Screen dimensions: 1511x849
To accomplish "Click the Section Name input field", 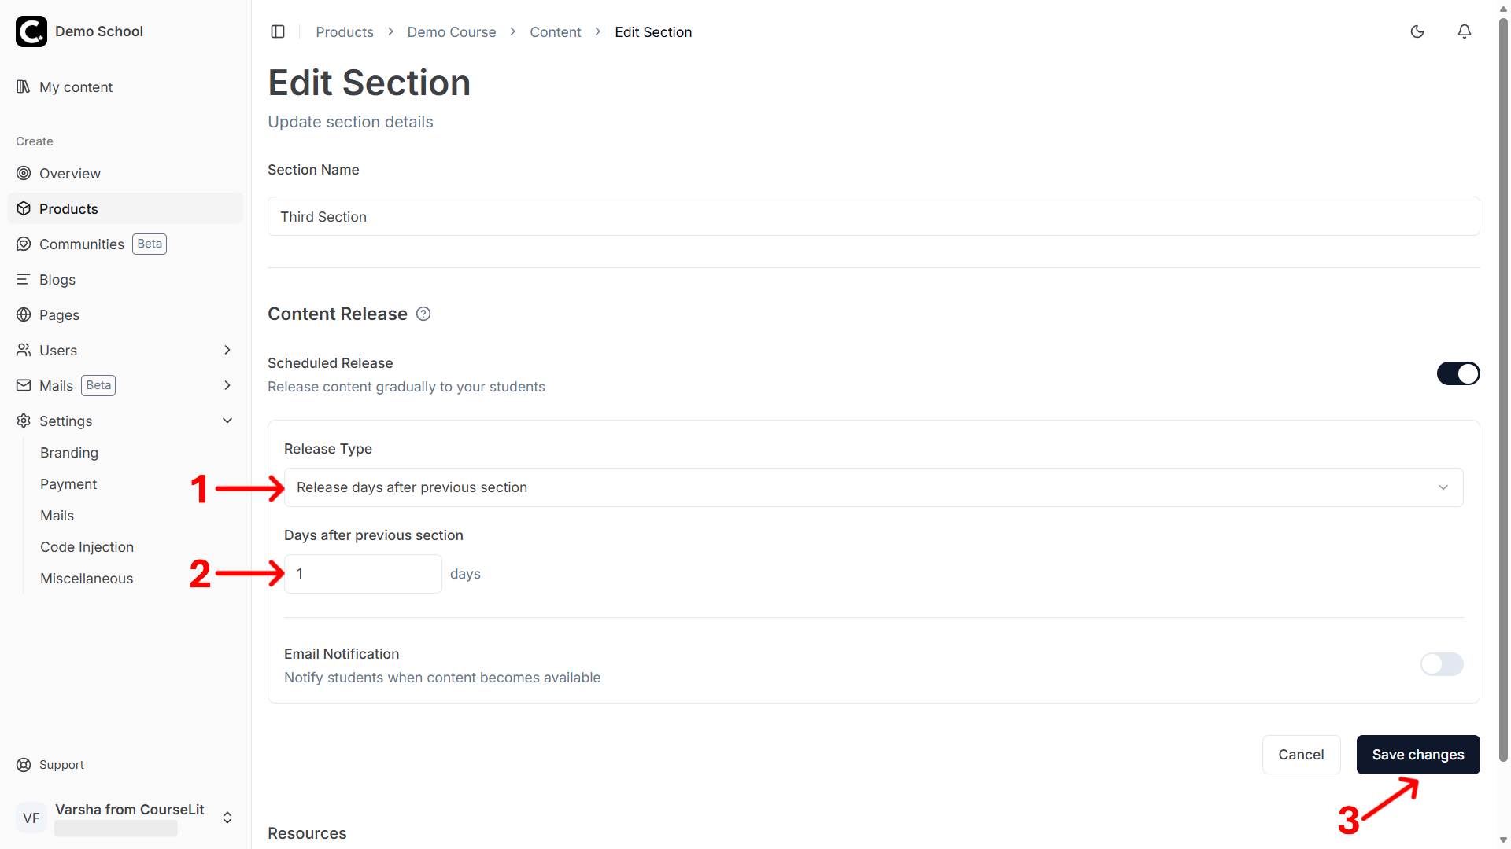I will point(874,216).
